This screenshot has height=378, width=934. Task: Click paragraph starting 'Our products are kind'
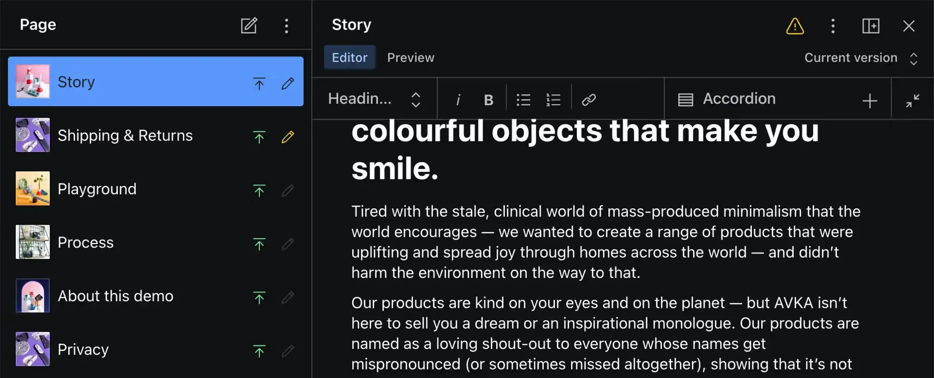tap(605, 334)
